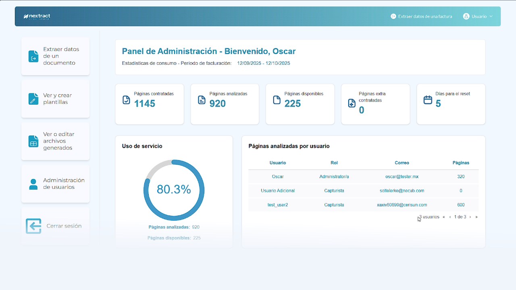The image size is (516, 290).
Task: Click the Páginas contratadas card icon
Action: (x=126, y=100)
